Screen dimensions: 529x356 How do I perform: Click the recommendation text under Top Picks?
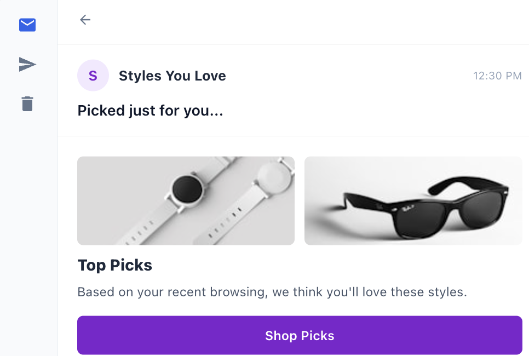(x=272, y=292)
